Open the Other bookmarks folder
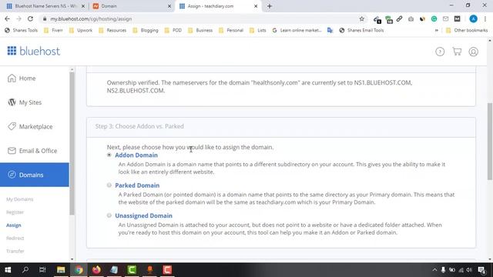493x277 pixels. pos(467,30)
